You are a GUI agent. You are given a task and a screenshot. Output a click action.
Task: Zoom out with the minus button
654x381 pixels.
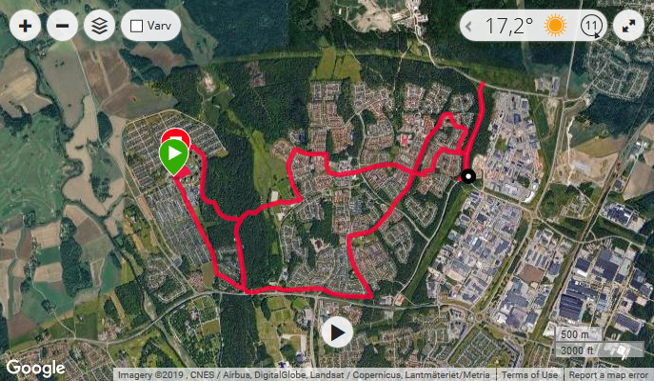coord(62,26)
